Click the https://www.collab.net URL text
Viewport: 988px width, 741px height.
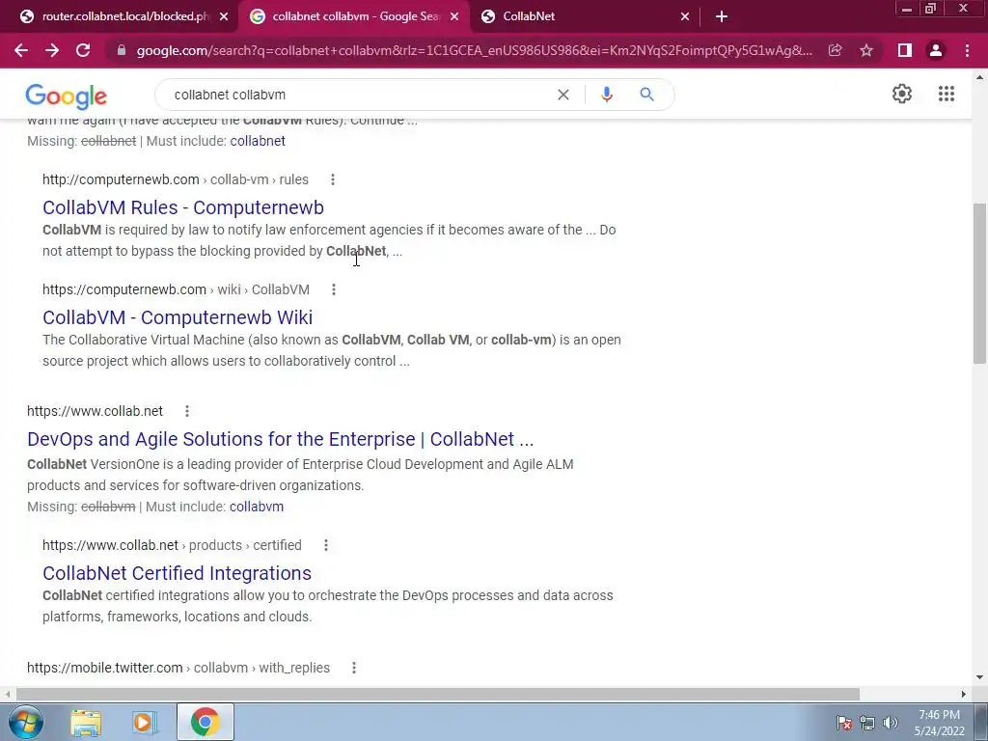point(95,411)
